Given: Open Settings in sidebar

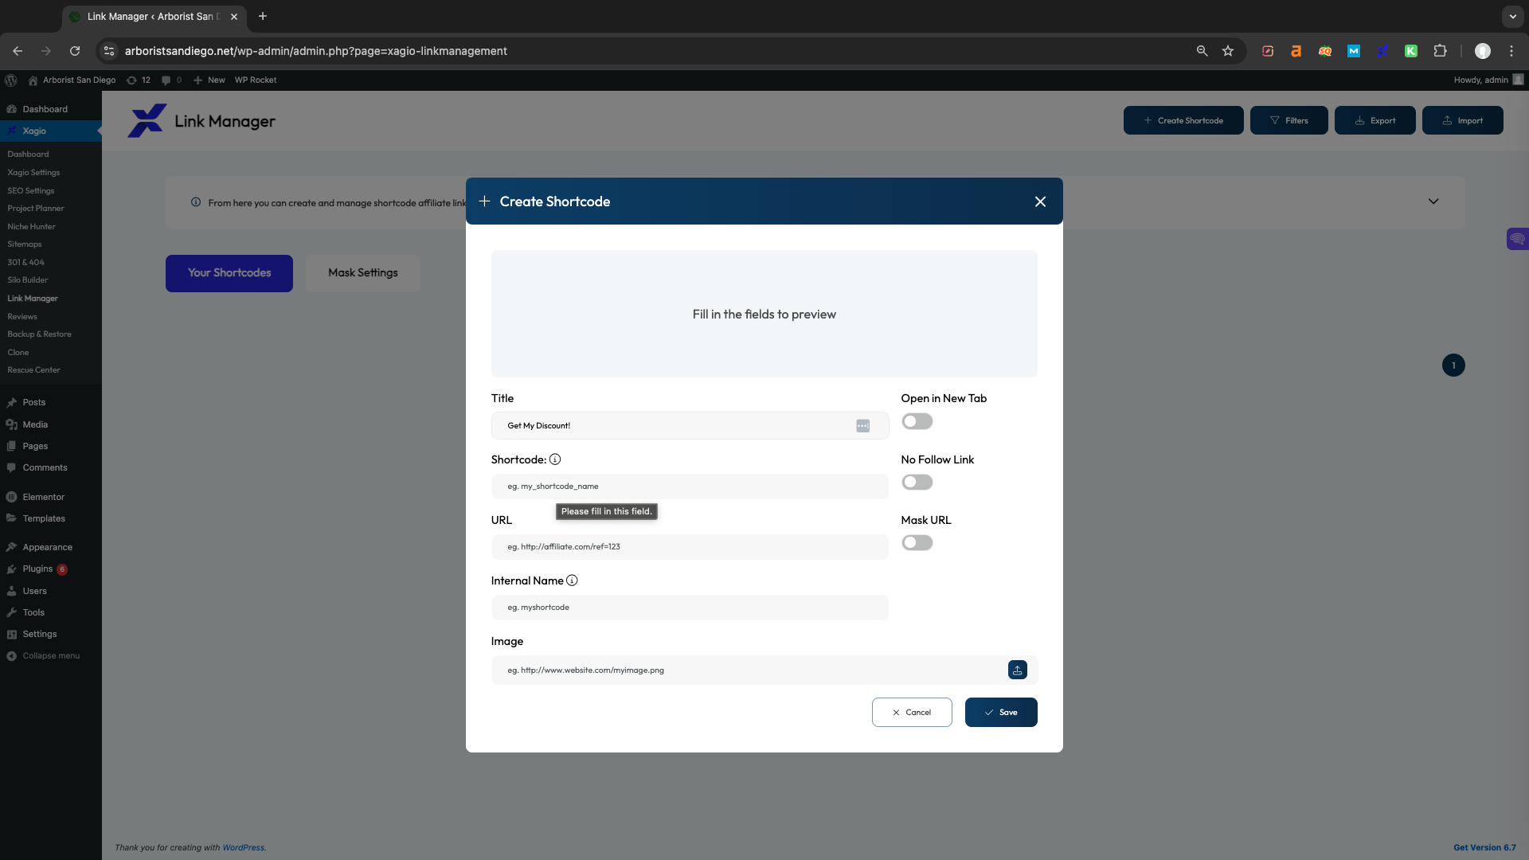Looking at the screenshot, I should (x=40, y=634).
